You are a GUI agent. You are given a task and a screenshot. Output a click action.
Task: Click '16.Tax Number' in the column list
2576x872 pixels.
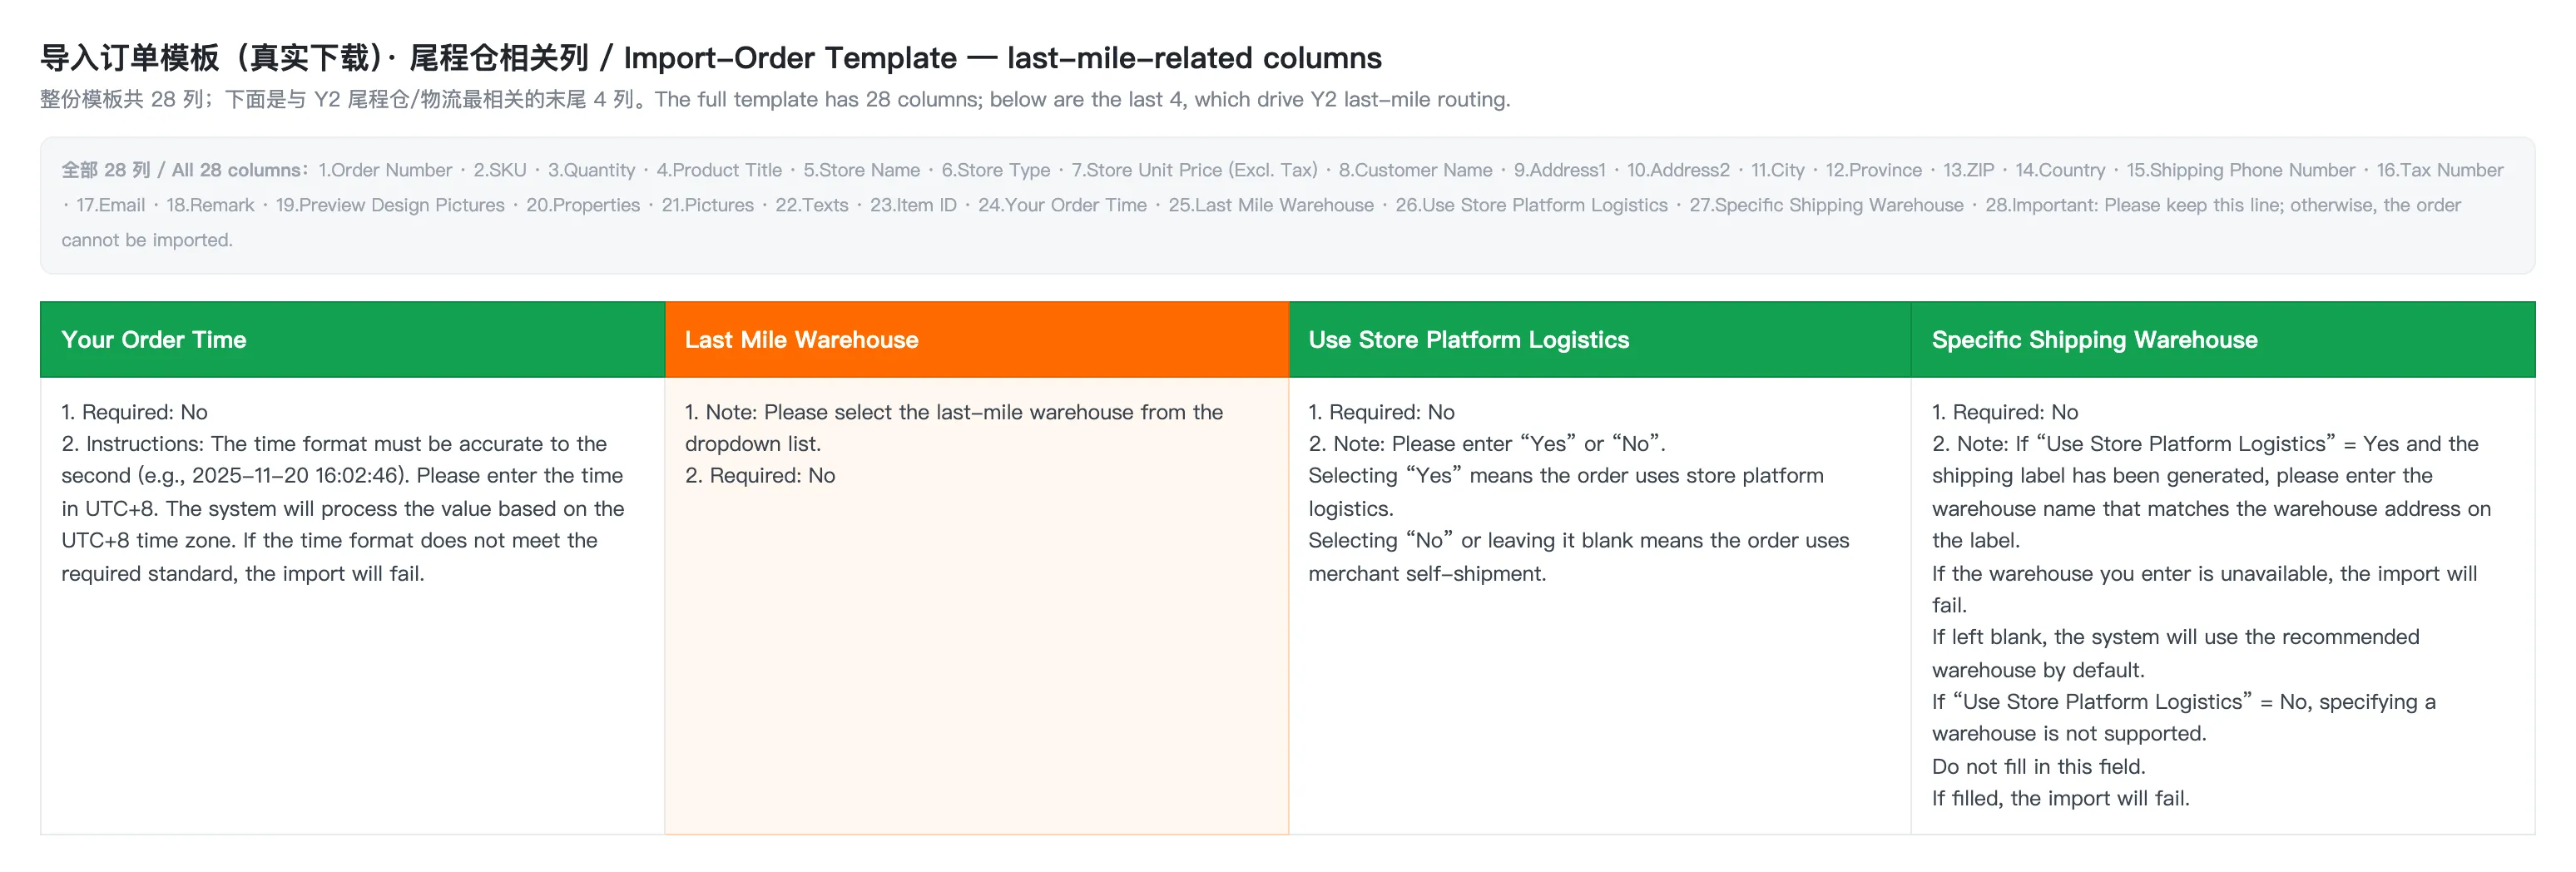coord(2440,170)
